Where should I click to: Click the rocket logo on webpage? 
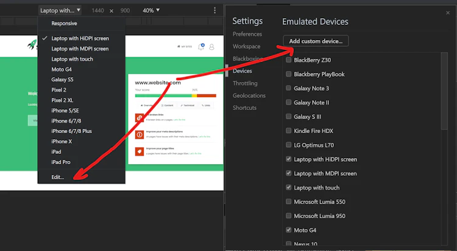(x=32, y=44)
